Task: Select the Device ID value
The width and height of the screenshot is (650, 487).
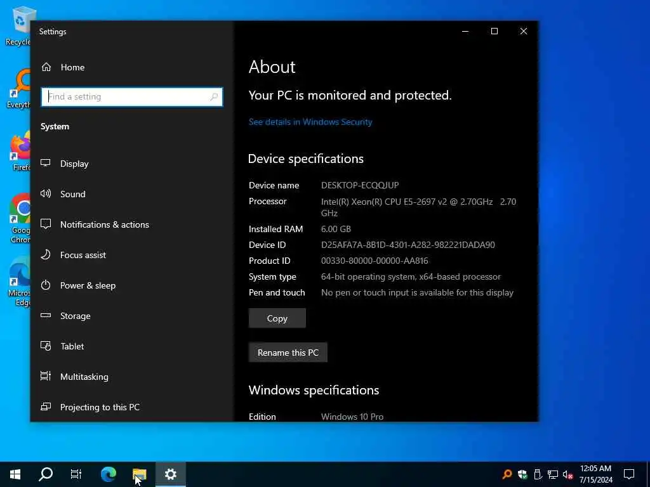Action: pyautogui.click(x=408, y=245)
